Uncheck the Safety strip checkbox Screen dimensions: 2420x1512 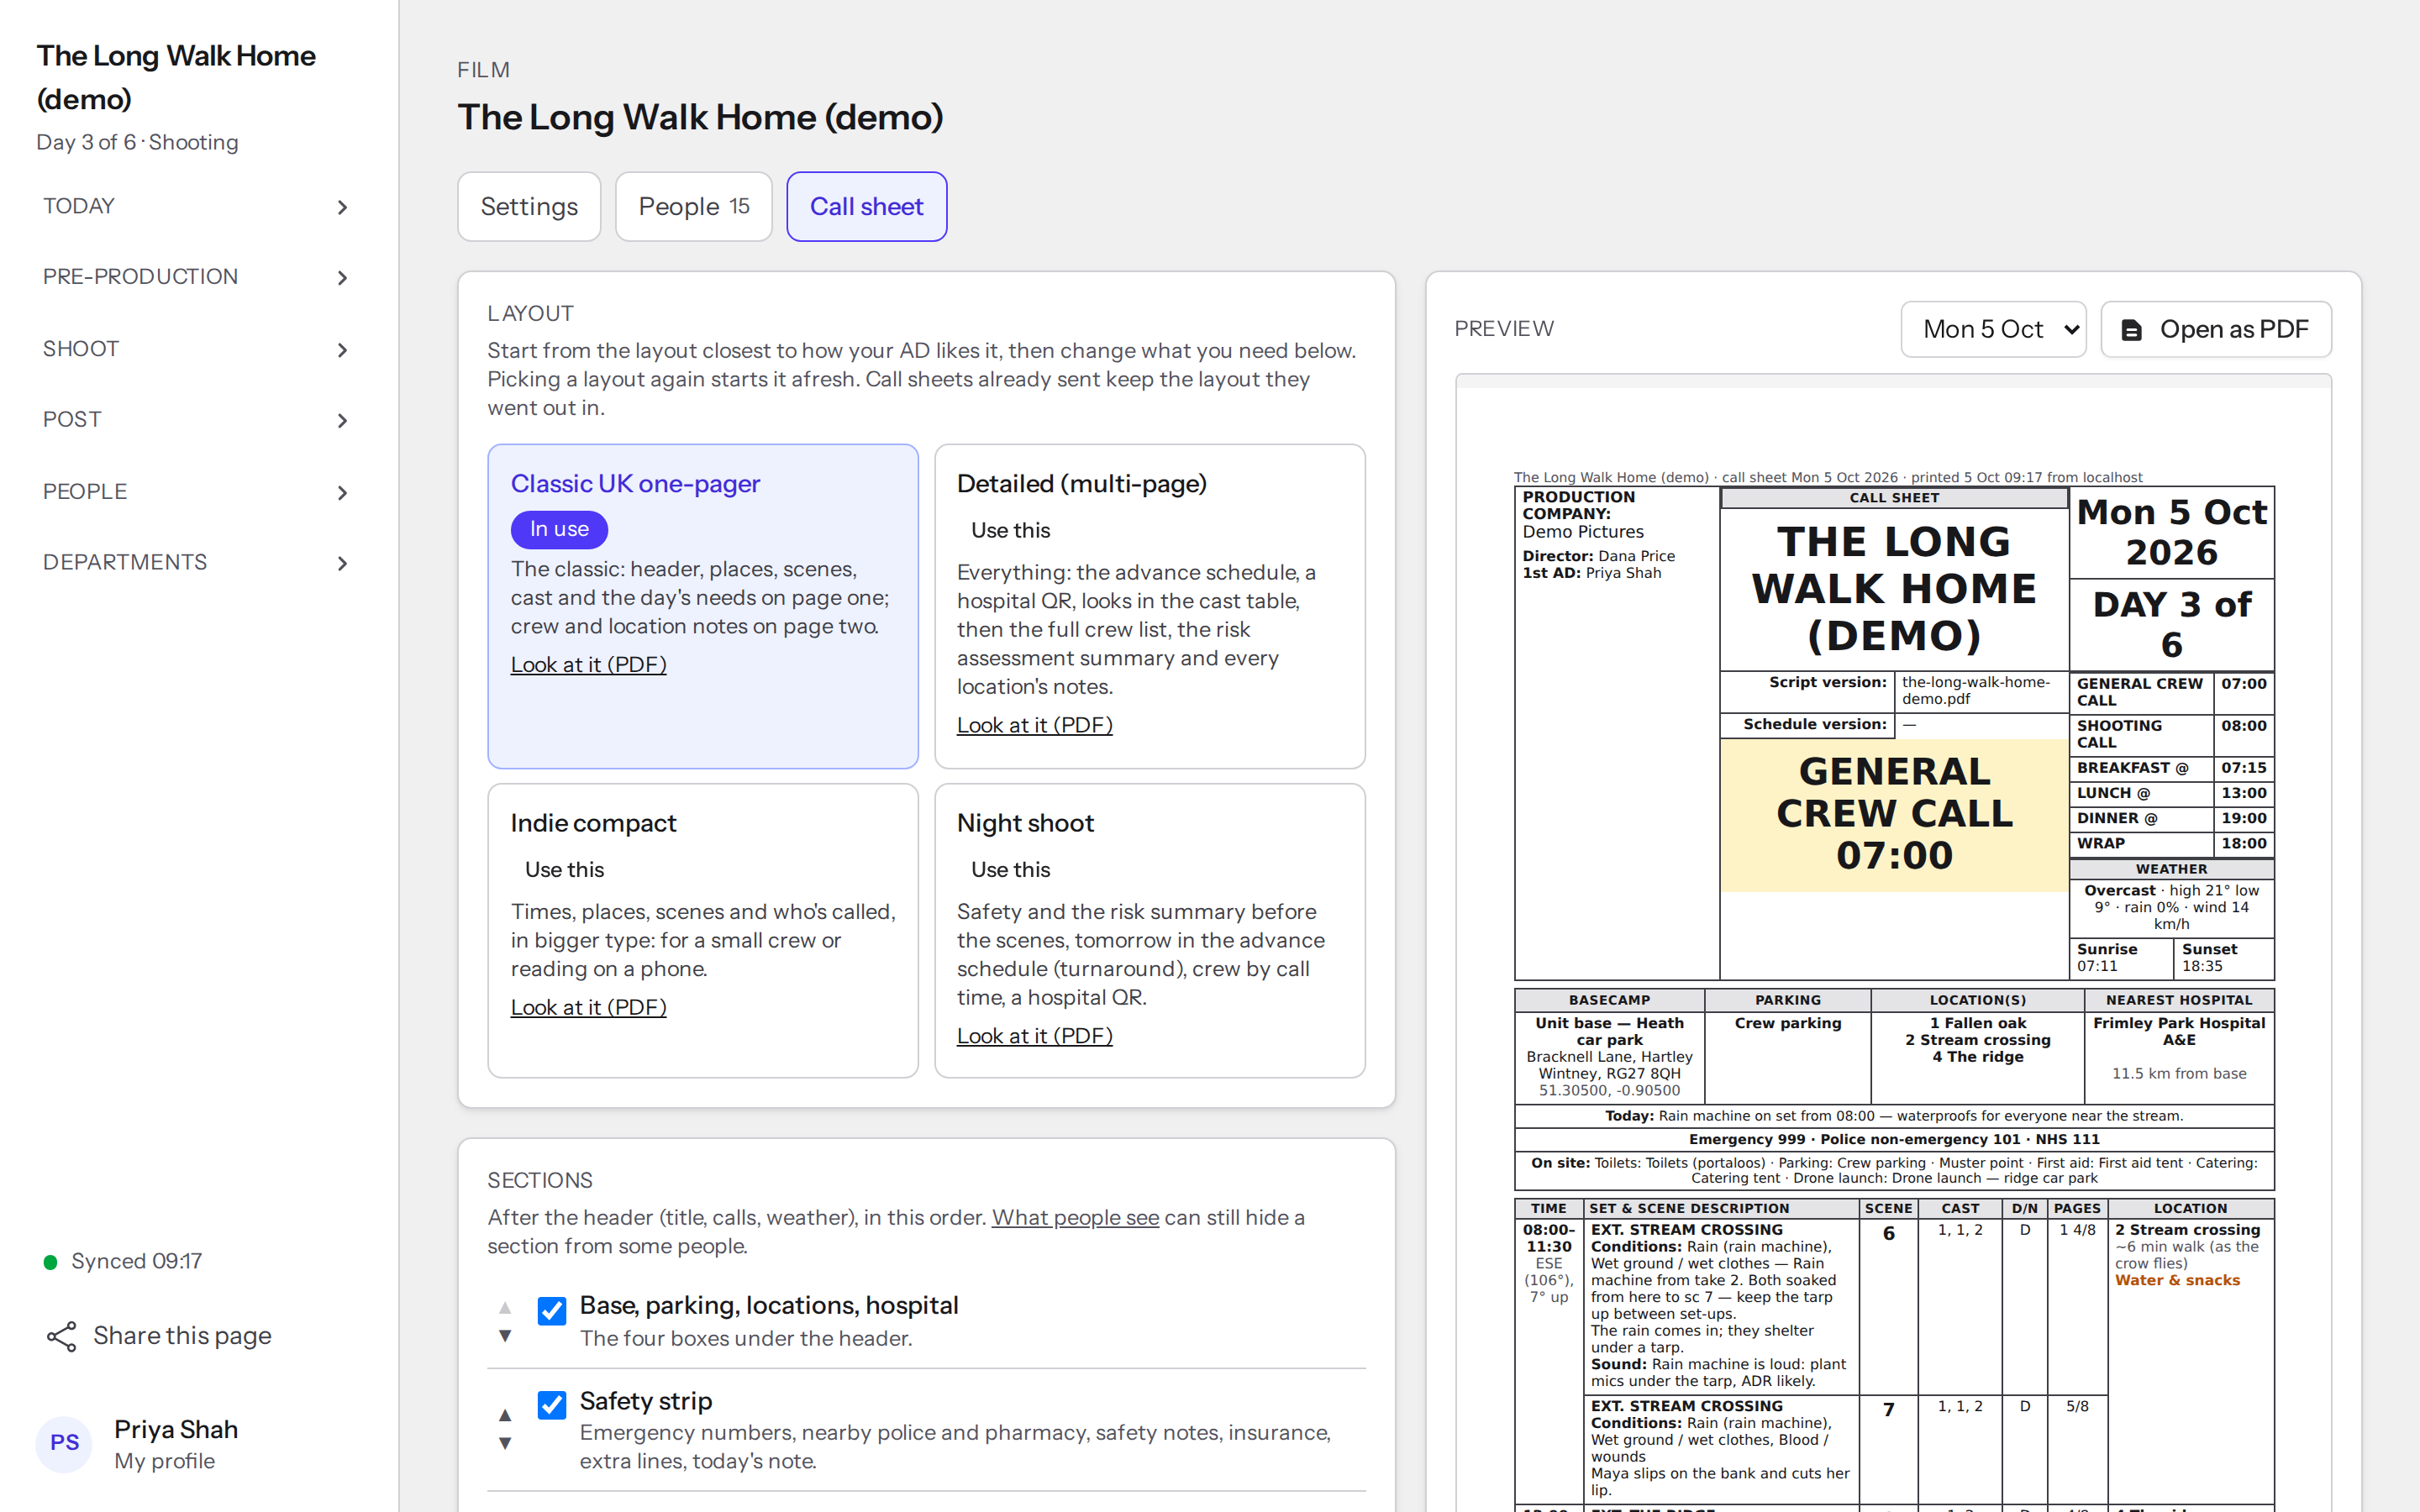(x=551, y=1405)
